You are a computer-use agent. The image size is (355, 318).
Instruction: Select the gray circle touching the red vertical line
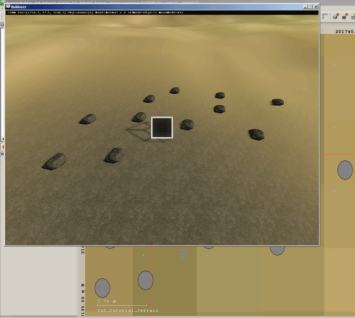point(146,280)
